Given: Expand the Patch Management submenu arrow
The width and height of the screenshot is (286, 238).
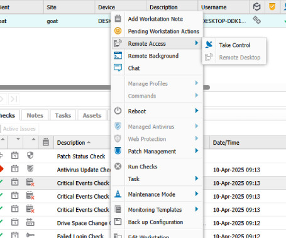Looking at the screenshot, I should [197, 150].
